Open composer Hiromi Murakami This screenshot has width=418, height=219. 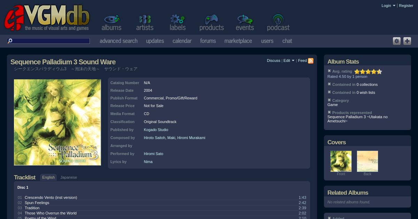click(191, 138)
